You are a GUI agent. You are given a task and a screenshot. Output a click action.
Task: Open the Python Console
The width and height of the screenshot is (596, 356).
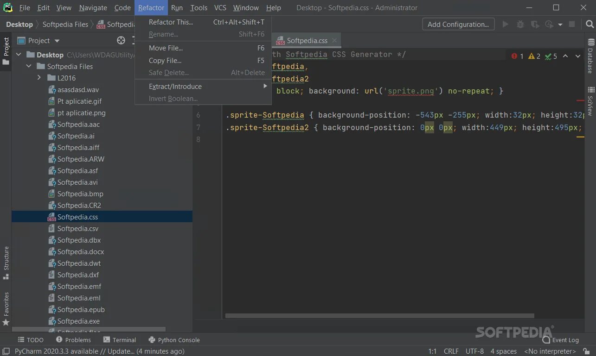pyautogui.click(x=174, y=340)
